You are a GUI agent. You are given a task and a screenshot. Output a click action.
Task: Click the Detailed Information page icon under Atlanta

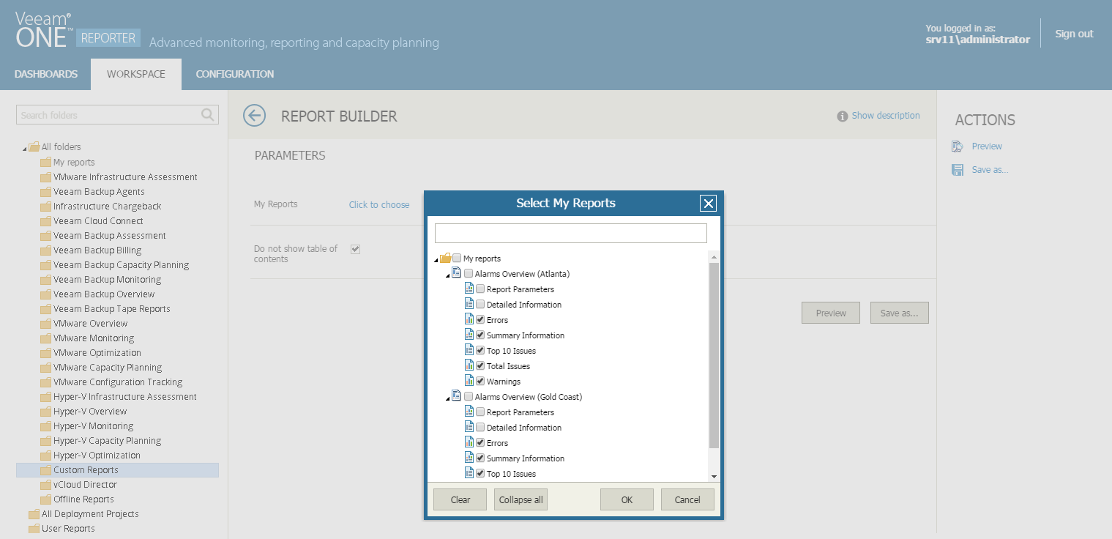coord(469,304)
